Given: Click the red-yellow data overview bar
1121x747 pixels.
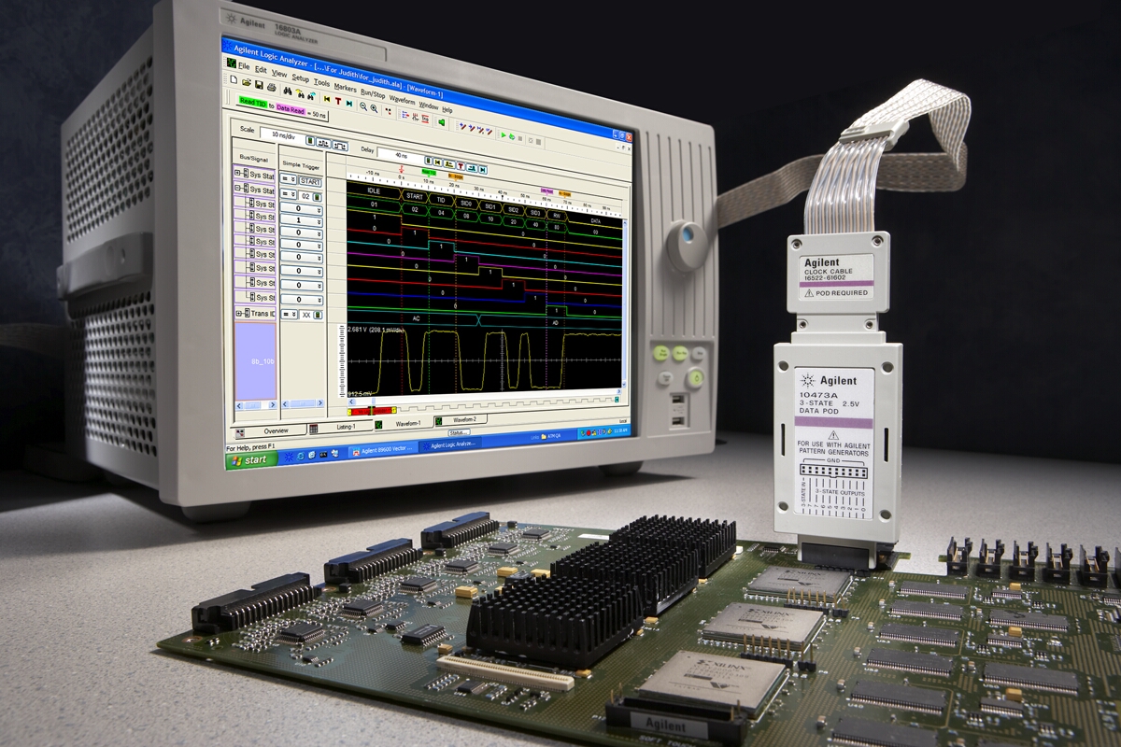Looking at the screenshot, I should tap(372, 410).
